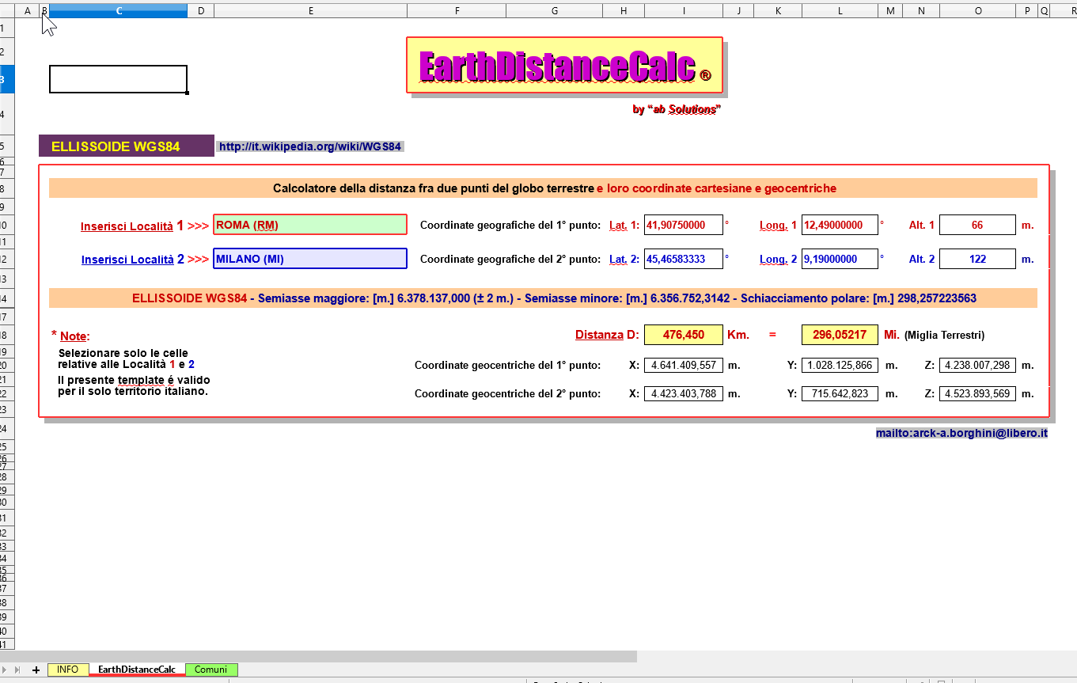Viewport: 1077px width, 683px height.
Task: Click the Alt. 1 value cell showing 66
Action: (977, 225)
